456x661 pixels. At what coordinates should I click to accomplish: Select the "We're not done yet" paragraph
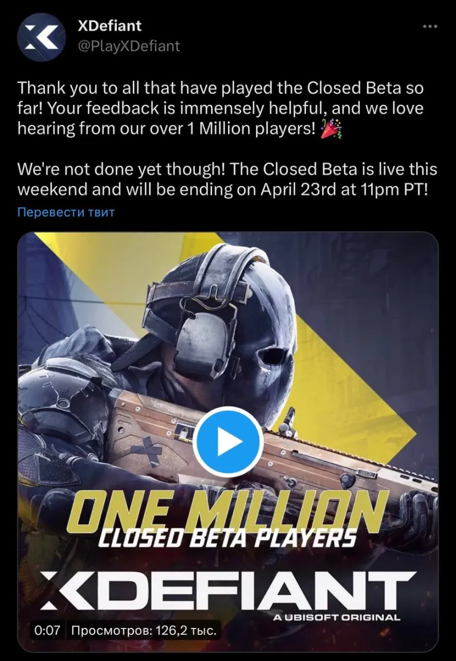tap(227, 179)
